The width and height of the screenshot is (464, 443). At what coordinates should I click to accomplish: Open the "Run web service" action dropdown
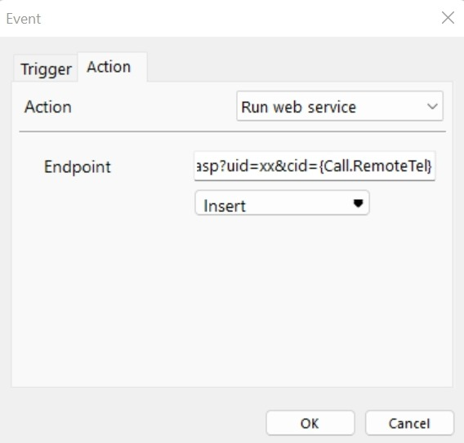click(x=340, y=106)
